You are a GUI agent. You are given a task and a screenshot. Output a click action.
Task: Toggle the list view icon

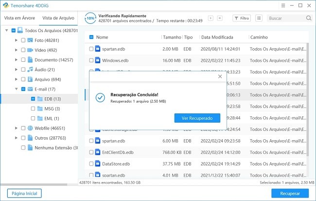[259, 18]
